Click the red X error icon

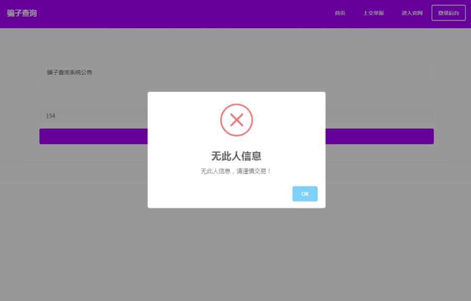pyautogui.click(x=237, y=120)
